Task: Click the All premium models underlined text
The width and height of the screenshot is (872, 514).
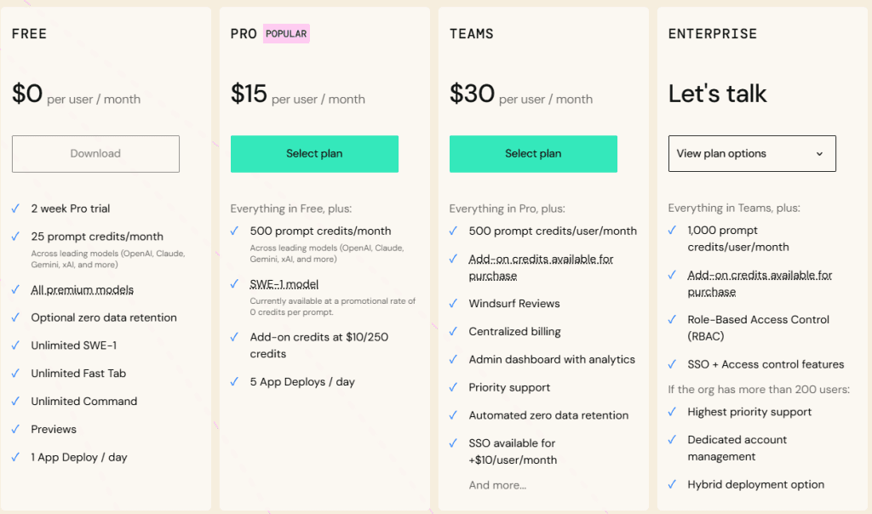Action: coord(82,290)
